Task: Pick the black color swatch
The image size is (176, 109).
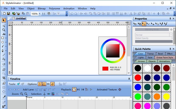Action: 138,68
